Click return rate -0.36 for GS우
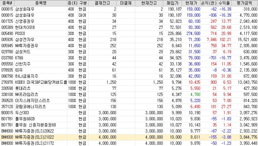Screen dimensions: 258x146 [x=226, y=70]
